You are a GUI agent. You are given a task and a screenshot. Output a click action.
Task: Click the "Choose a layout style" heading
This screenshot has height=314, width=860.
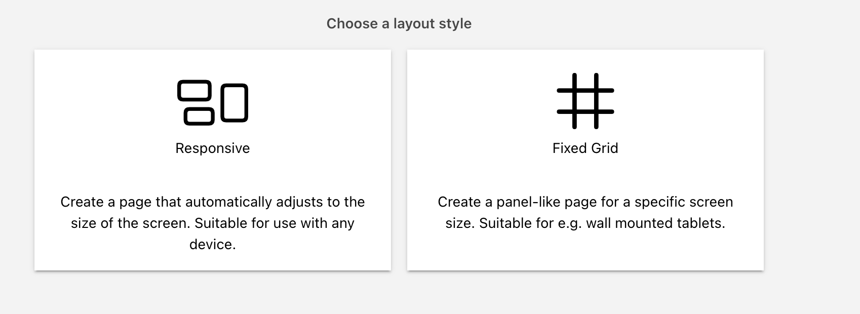coord(399,24)
